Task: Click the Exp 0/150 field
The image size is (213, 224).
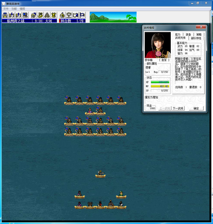Action: (x=164, y=72)
